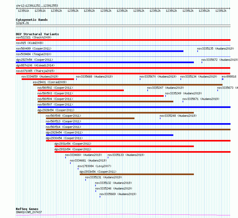This screenshot has height=218, width=238.
Task: Open the nsv509484 (Teague2010) label
Action: coord(34,54)
